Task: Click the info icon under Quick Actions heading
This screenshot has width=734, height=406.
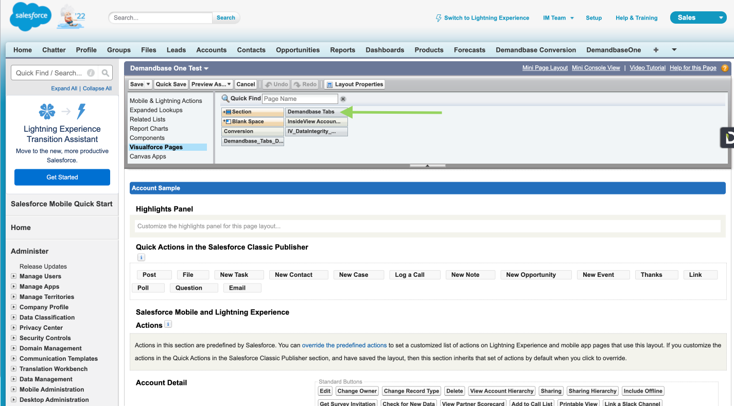Action: point(141,257)
